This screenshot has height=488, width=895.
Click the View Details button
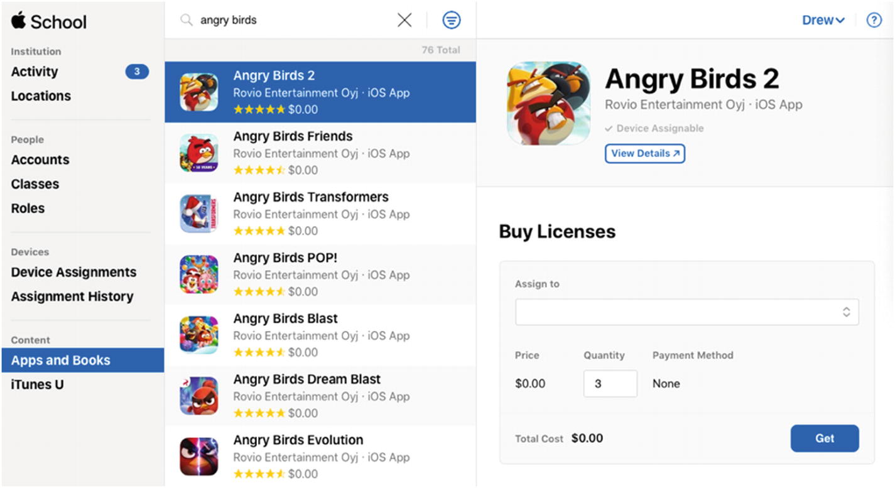coord(645,154)
